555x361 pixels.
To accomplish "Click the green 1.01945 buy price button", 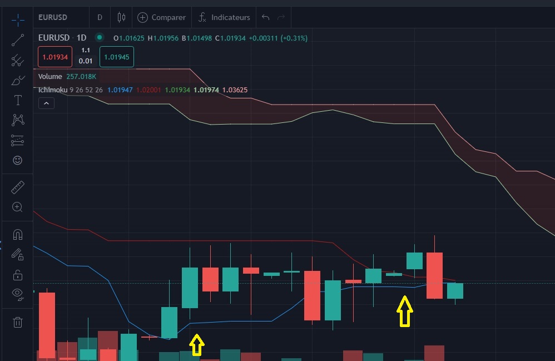I will tap(117, 57).
